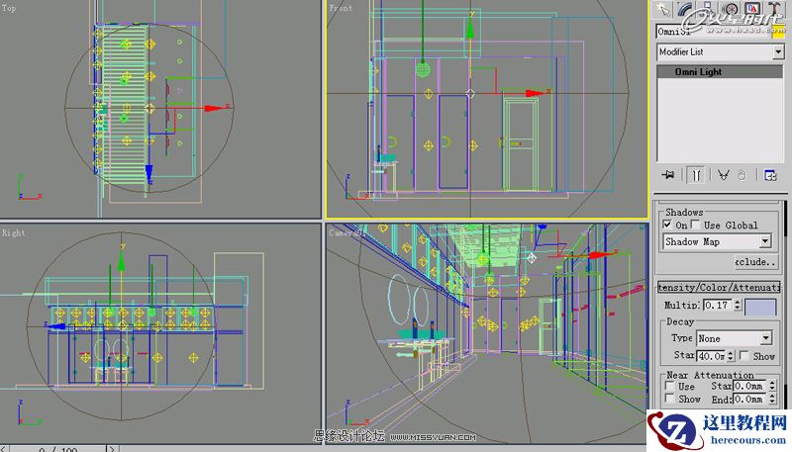Enable Near Attenuation Use checkbox
The width and height of the screenshot is (792, 452).
tap(670, 386)
